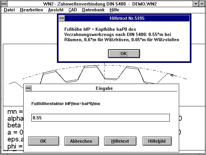The height and width of the screenshot is (155, 206).
Task: Open the WN2 main window control menu box
Action: click(4, 4)
